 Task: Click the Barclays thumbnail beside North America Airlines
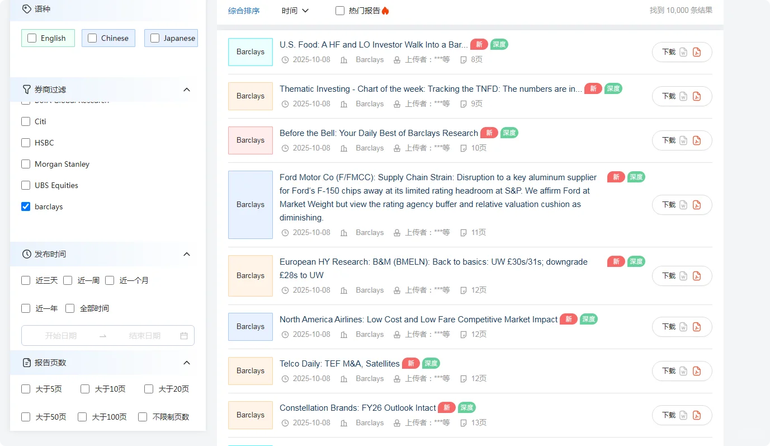pos(251,327)
